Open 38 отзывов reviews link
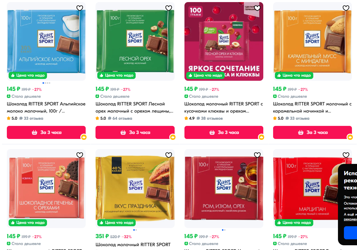This screenshot has height=250, width=357. [x=209, y=118]
